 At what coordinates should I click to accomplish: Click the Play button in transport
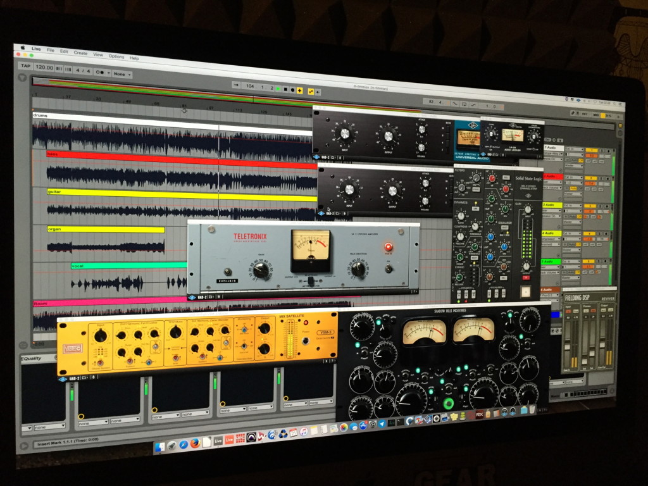pos(278,89)
